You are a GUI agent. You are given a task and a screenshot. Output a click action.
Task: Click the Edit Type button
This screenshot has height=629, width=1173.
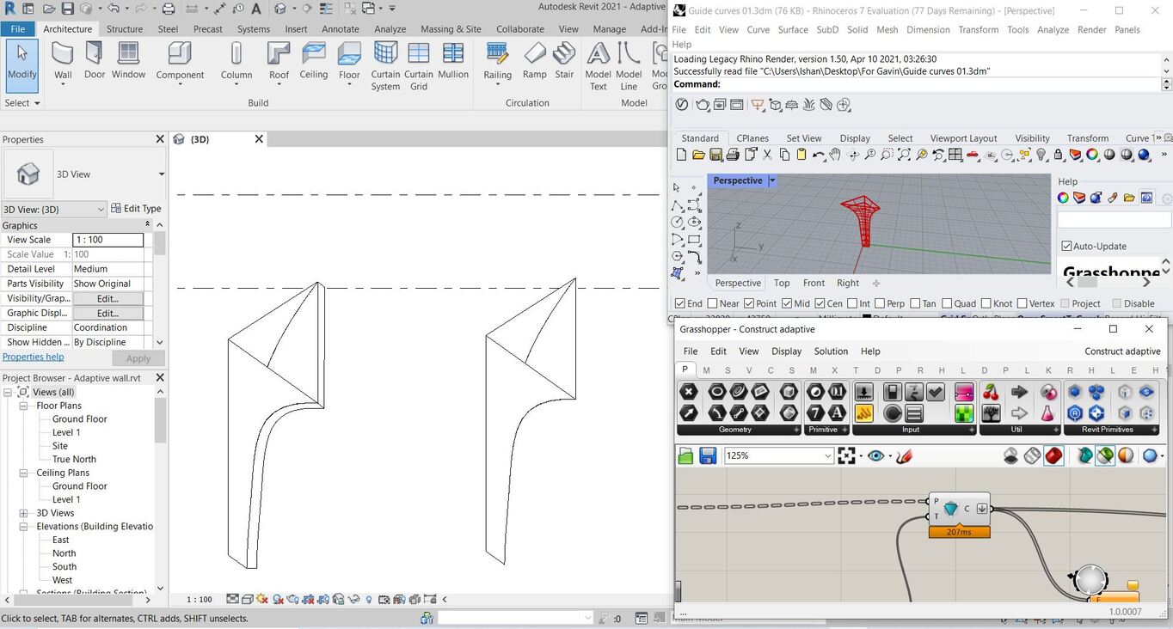(136, 209)
